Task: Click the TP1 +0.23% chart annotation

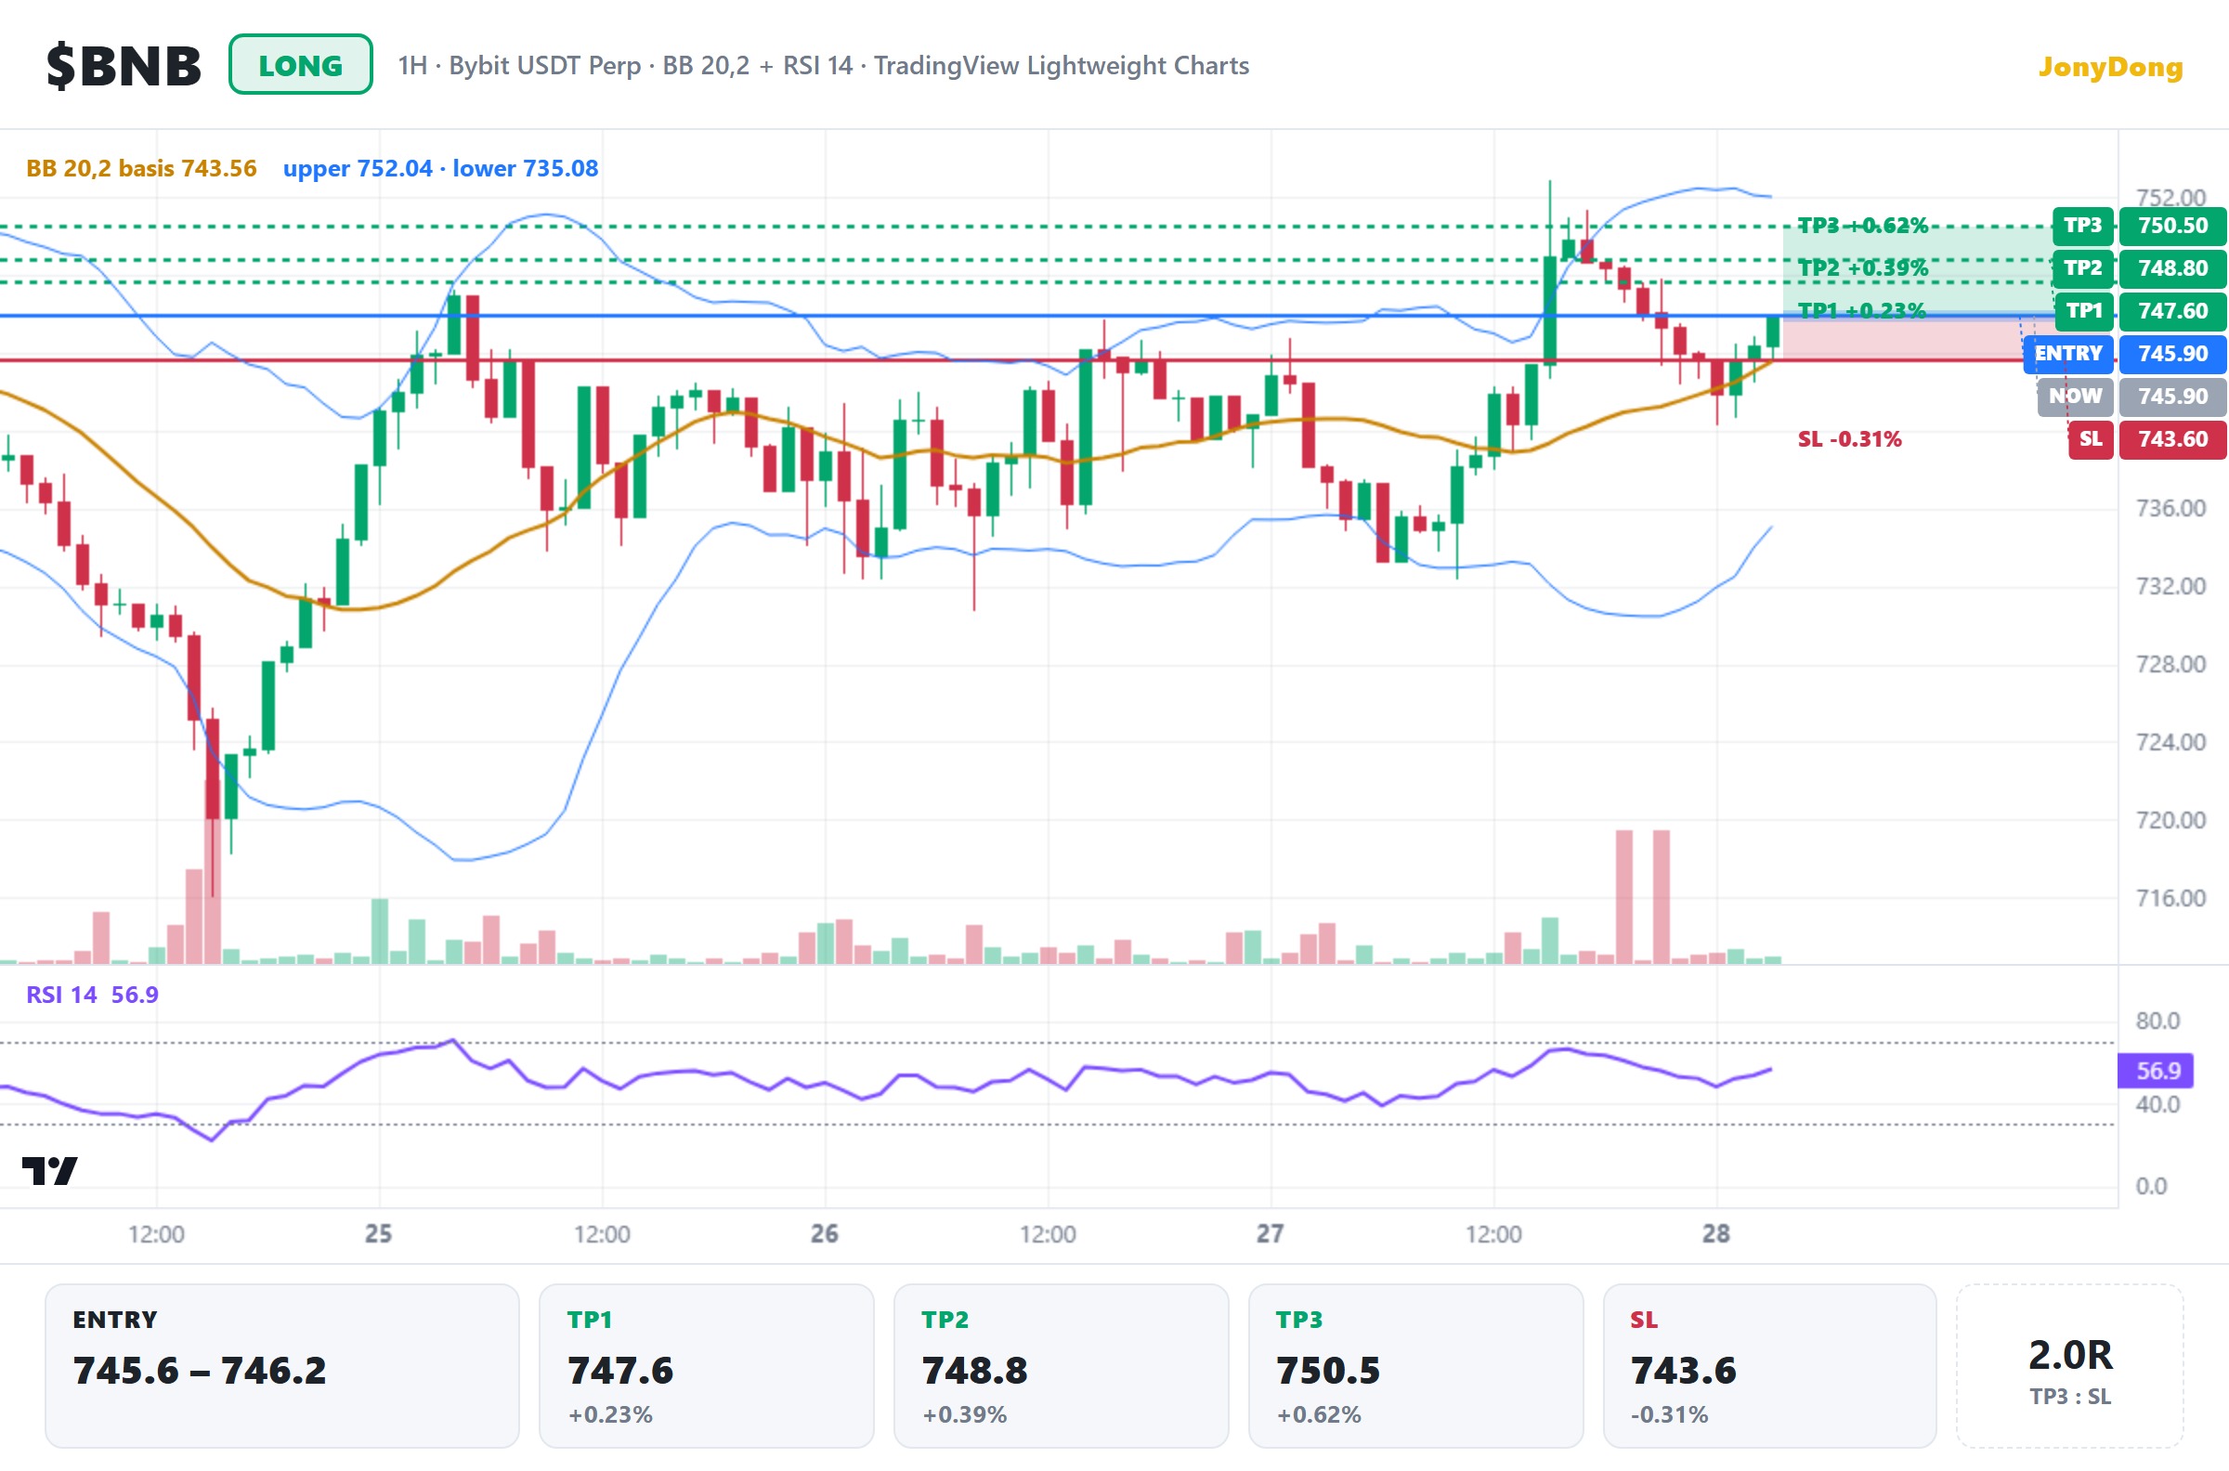Action: click(1861, 310)
